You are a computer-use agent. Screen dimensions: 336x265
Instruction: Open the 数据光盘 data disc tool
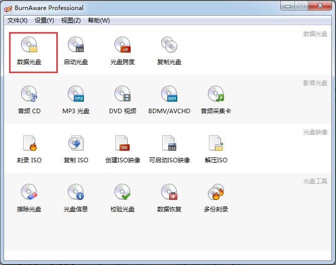coord(29,51)
